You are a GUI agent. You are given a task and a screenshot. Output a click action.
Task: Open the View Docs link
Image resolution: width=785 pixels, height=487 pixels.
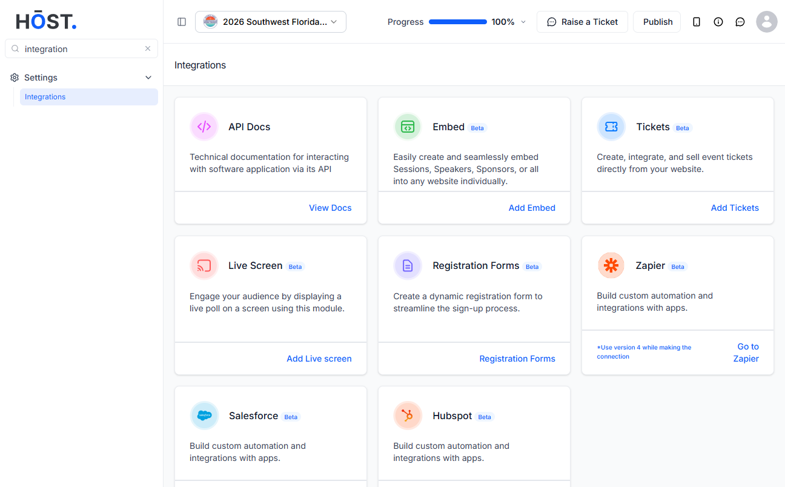[x=330, y=208]
